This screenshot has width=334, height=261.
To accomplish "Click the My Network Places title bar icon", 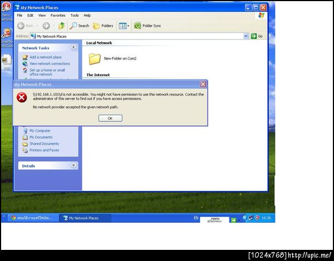I will point(17,7).
